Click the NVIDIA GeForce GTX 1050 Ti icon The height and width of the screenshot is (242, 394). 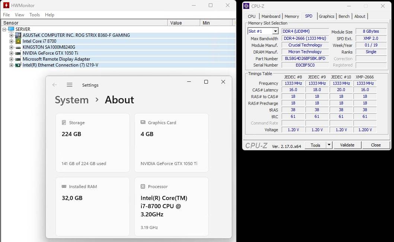click(x=18, y=53)
